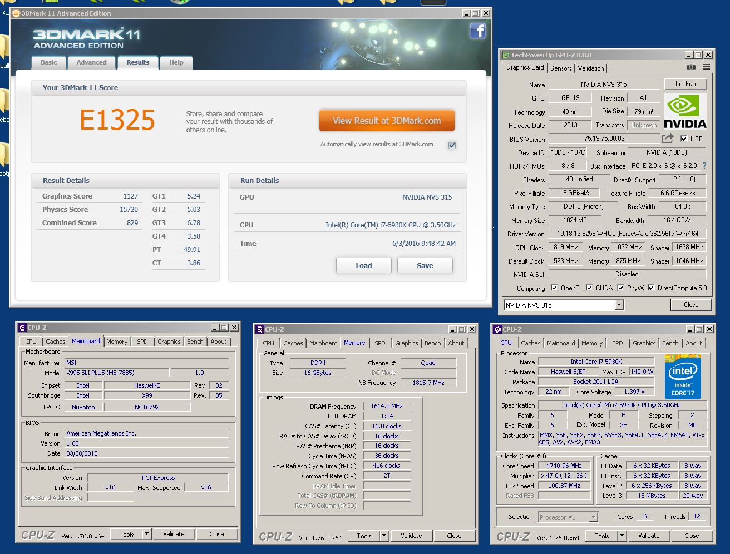This screenshot has height=554, width=730.
Task: Click the CPU-Z CPU window title icon
Action: coord(497,329)
